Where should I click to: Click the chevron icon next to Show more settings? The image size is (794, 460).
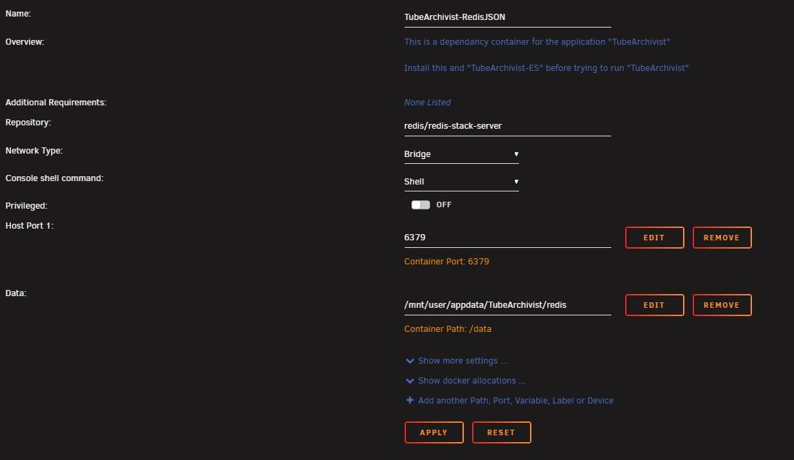click(x=409, y=361)
